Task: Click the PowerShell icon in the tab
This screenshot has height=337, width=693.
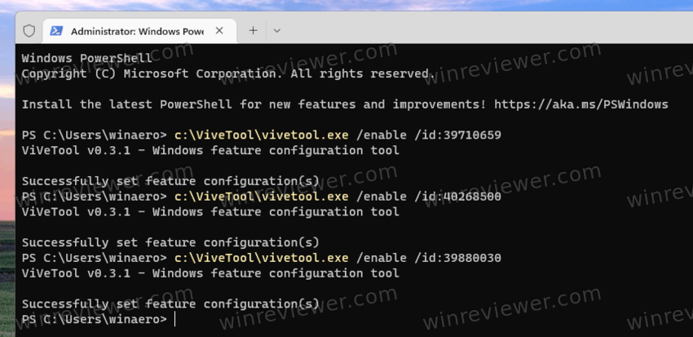Action: click(x=56, y=31)
